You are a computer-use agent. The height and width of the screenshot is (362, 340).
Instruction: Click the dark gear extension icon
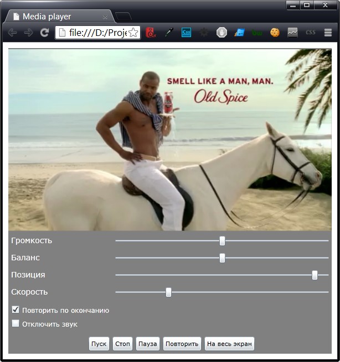[x=204, y=33]
